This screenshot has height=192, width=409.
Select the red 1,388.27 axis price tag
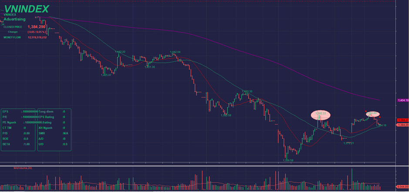[403, 120]
